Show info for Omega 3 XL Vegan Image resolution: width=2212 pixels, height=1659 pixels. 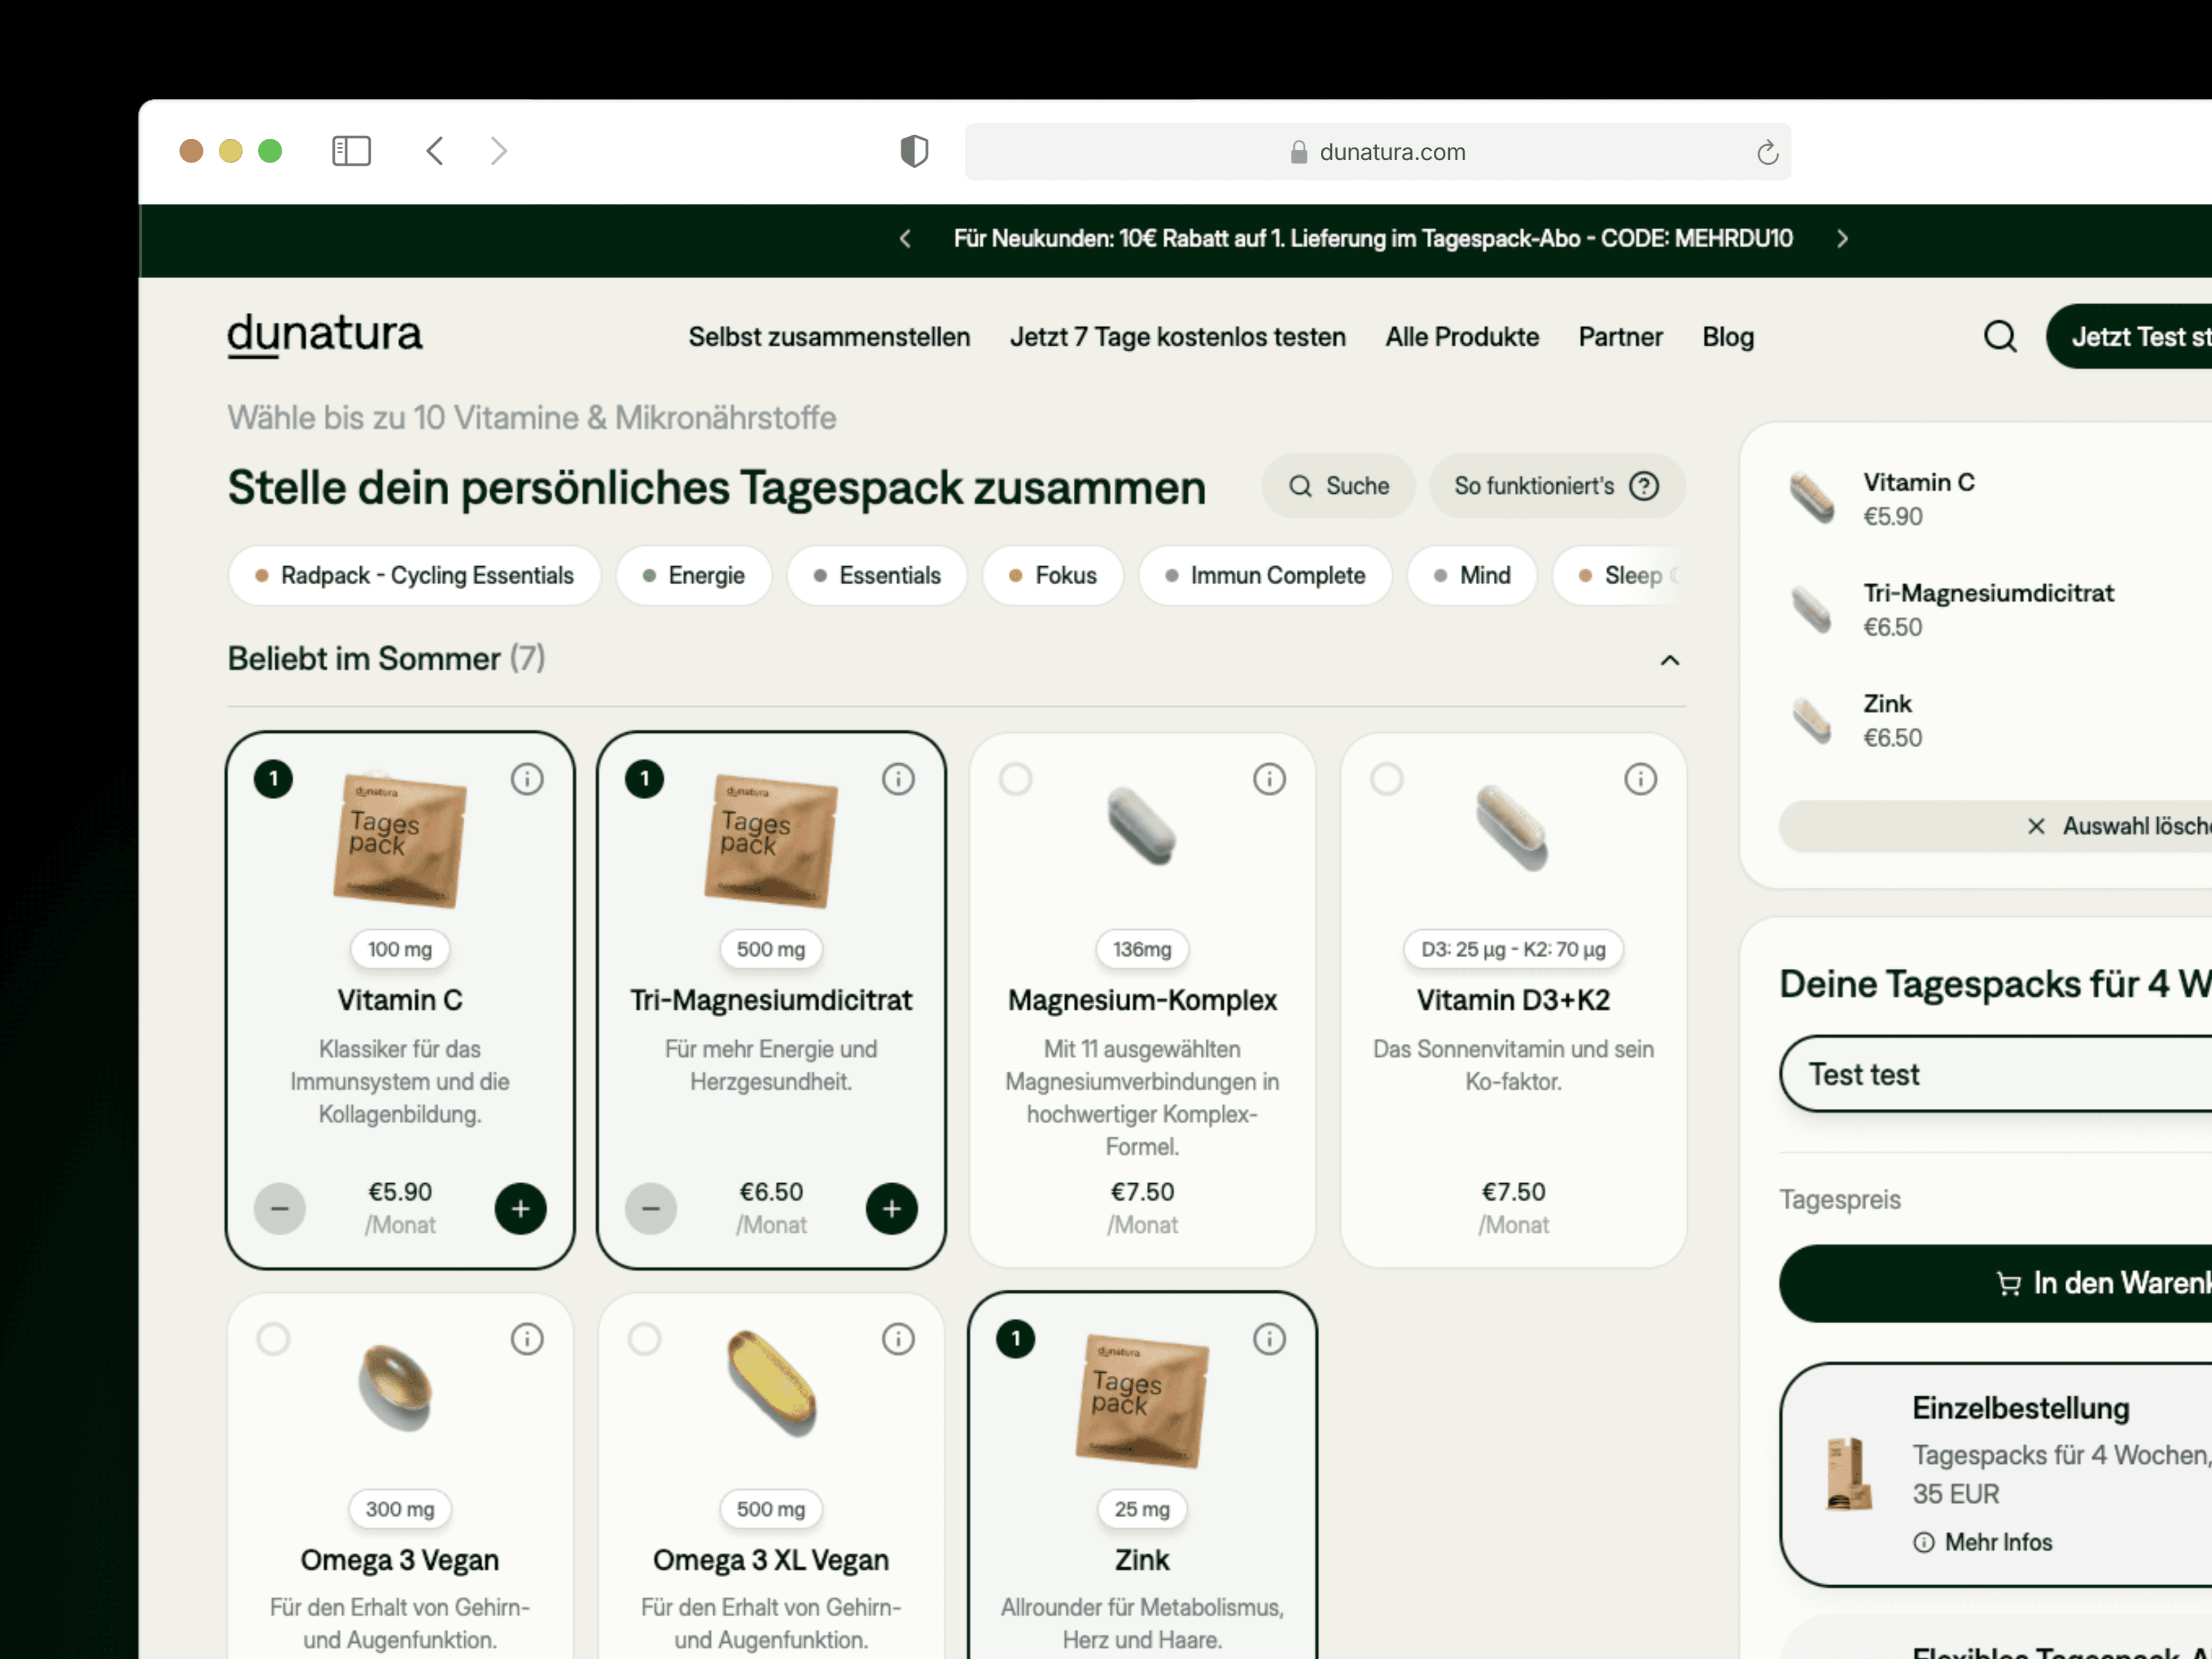(898, 1339)
